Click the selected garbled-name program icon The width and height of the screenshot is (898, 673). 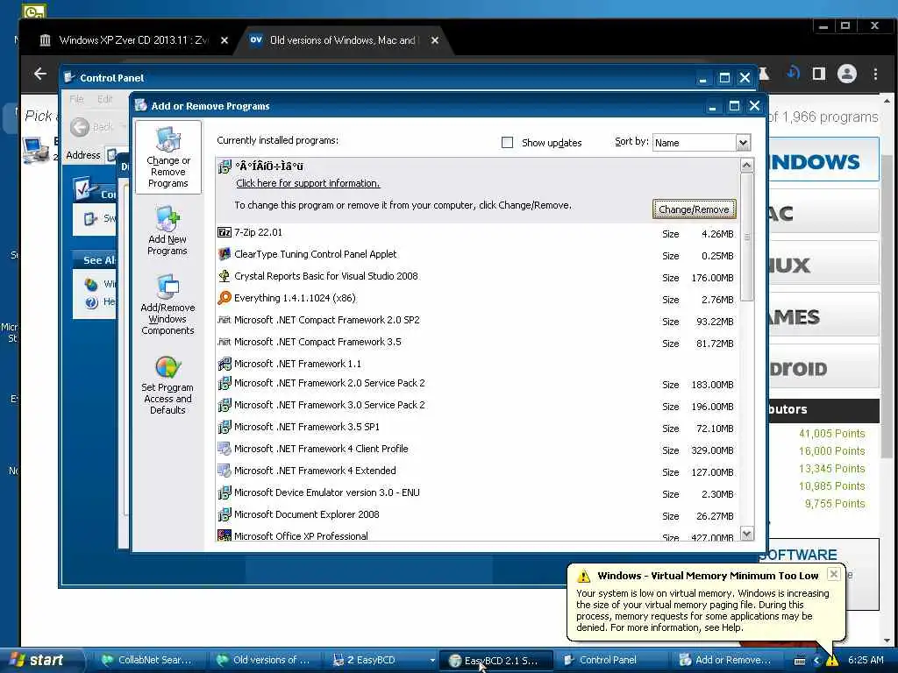coord(224,166)
